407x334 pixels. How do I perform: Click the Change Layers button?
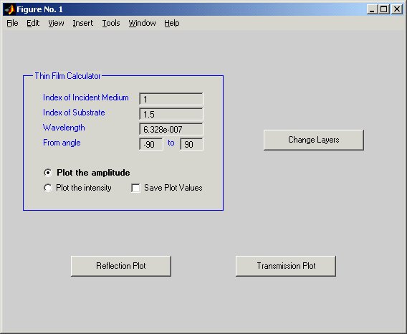[x=314, y=140]
